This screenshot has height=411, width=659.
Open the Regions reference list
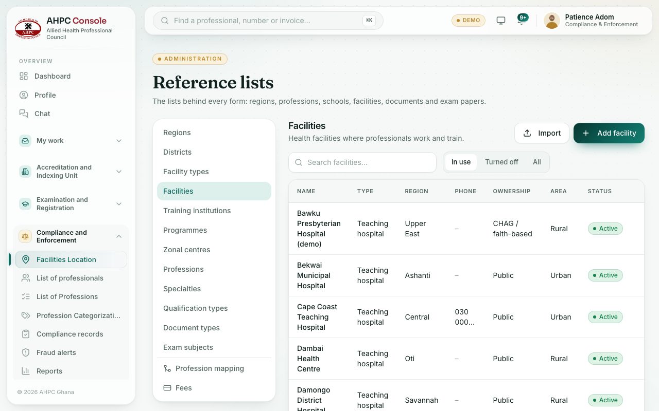coord(214,133)
